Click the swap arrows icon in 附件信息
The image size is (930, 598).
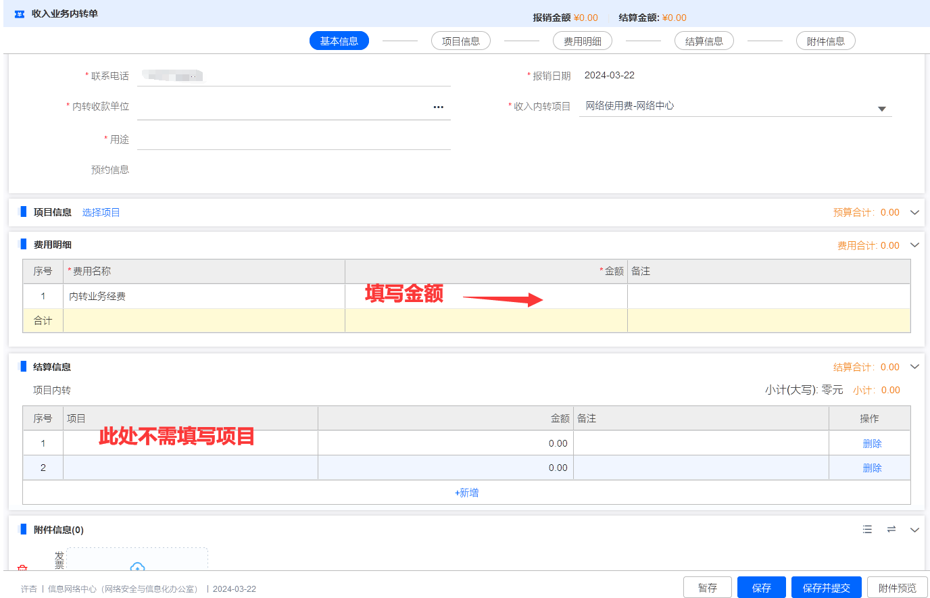pos(891,530)
